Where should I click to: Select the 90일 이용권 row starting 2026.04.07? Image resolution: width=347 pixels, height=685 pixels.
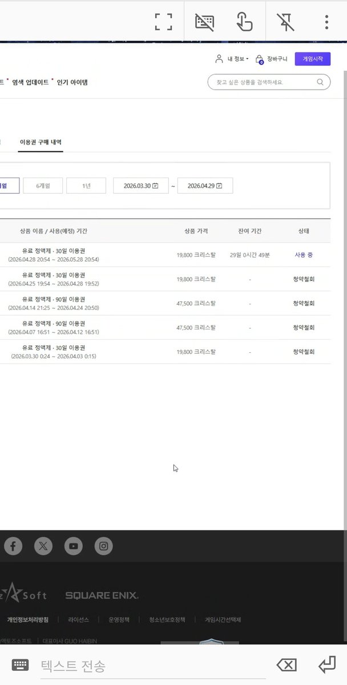[x=165, y=328]
